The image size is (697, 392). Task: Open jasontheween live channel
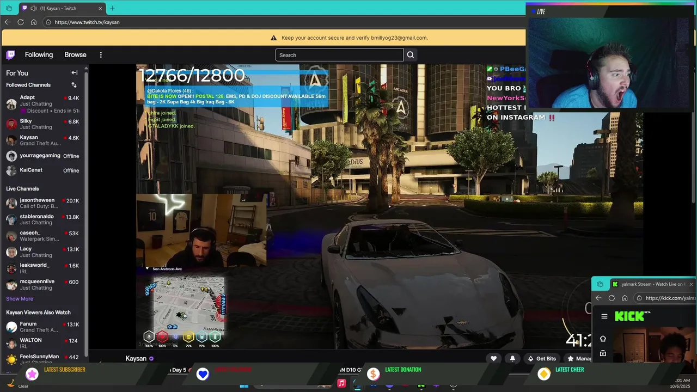point(42,203)
